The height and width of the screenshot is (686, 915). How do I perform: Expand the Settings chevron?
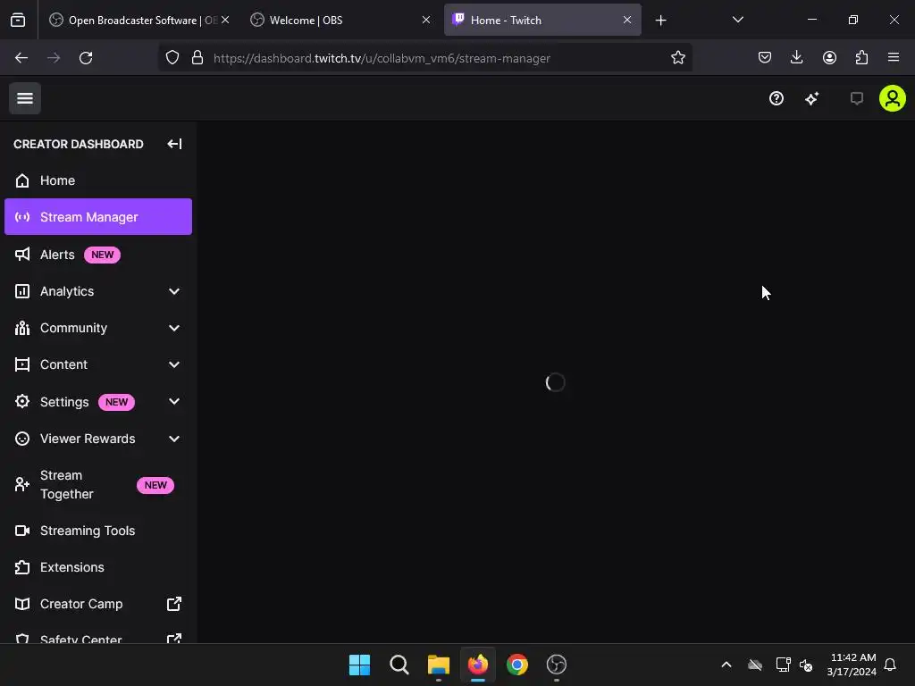tap(174, 401)
